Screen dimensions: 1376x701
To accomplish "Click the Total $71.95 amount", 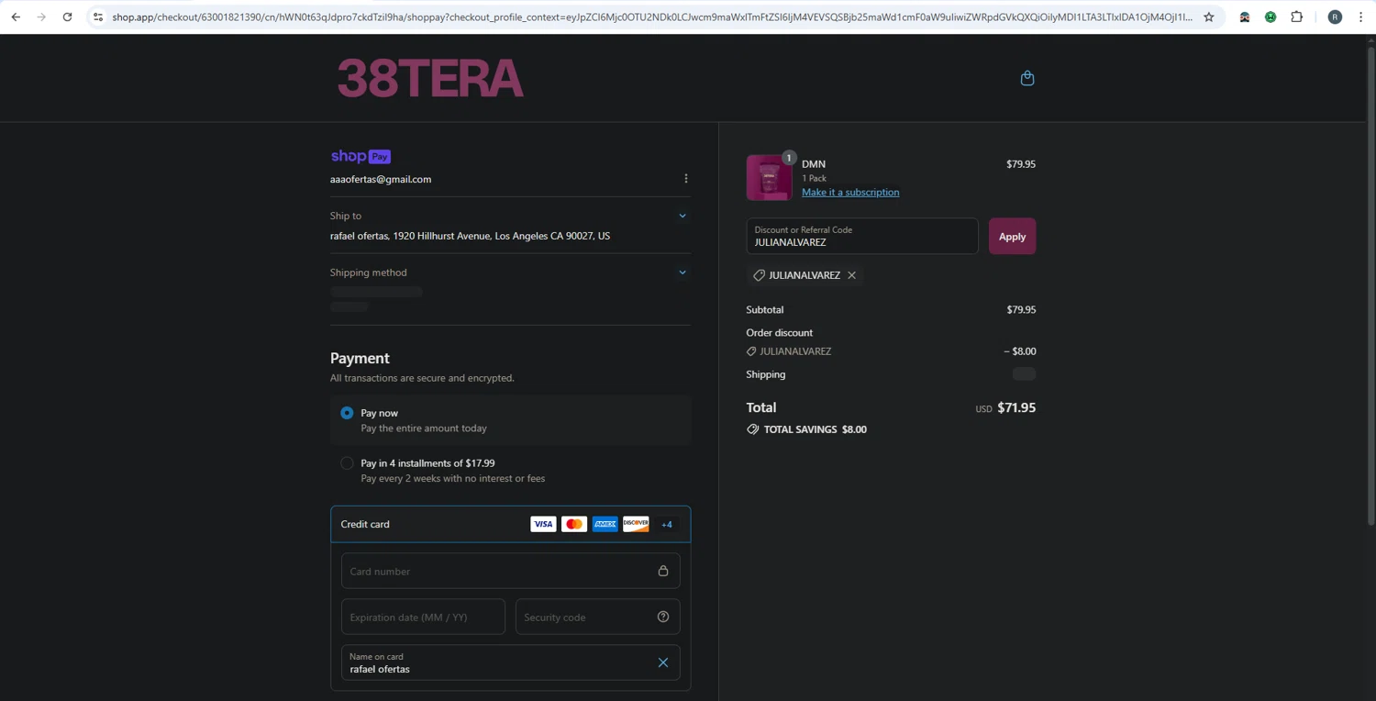I will tap(1016, 407).
